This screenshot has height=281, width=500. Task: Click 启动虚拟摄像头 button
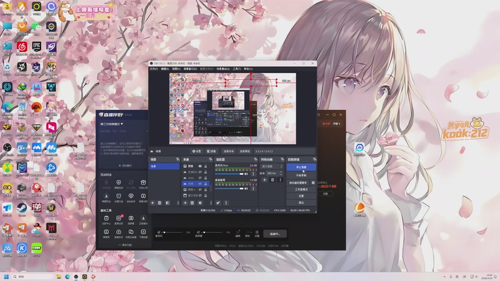click(298, 183)
